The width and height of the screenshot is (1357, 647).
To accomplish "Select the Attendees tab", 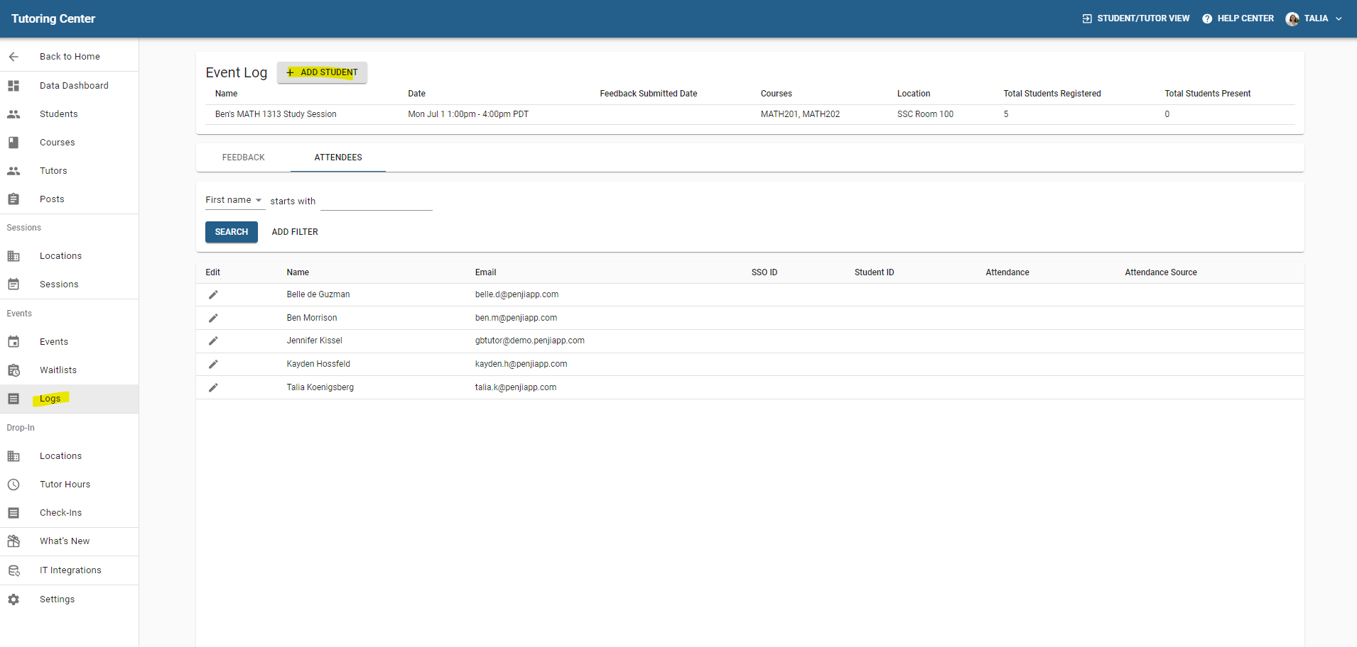I will tap(338, 157).
